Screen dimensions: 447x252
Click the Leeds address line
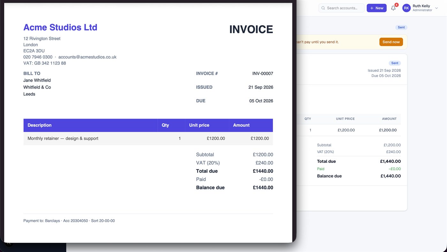pyautogui.click(x=29, y=94)
